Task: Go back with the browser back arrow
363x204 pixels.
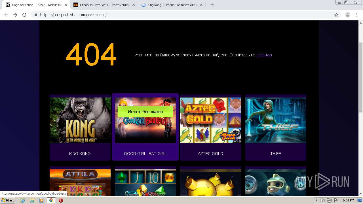Action: (6, 15)
